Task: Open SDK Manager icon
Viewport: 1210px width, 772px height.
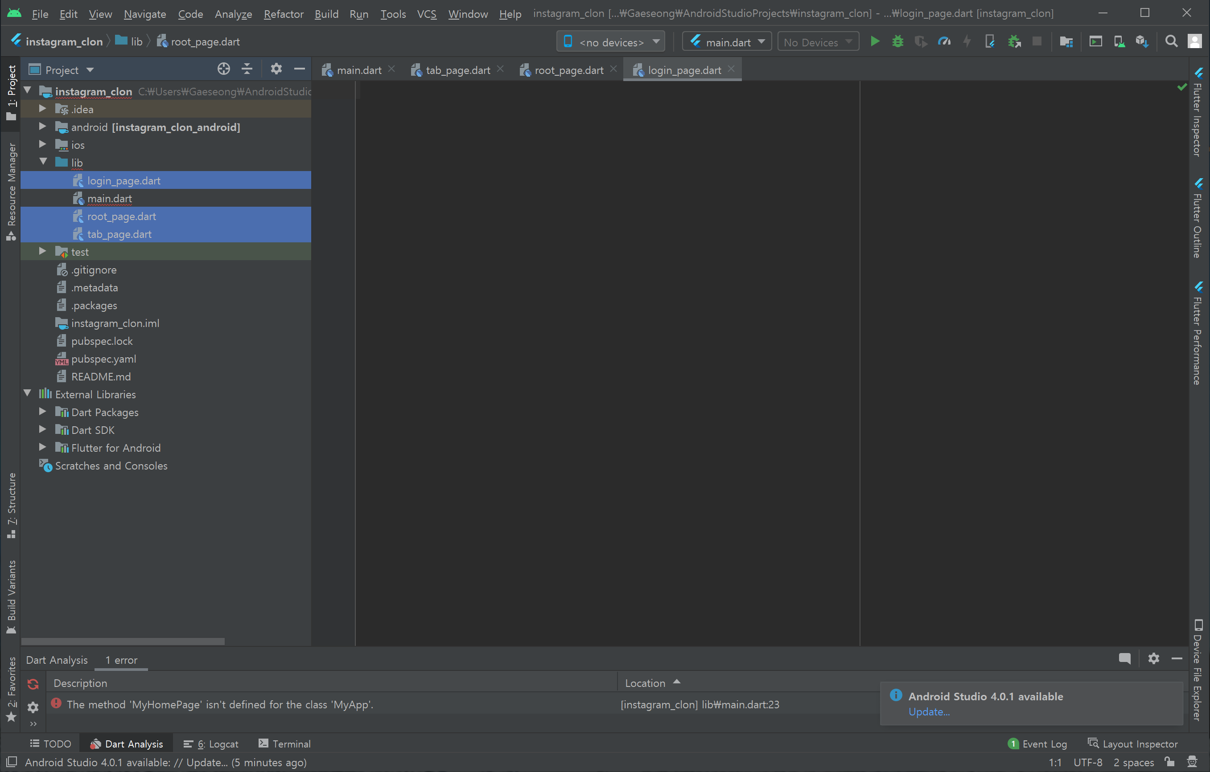Action: [1142, 42]
